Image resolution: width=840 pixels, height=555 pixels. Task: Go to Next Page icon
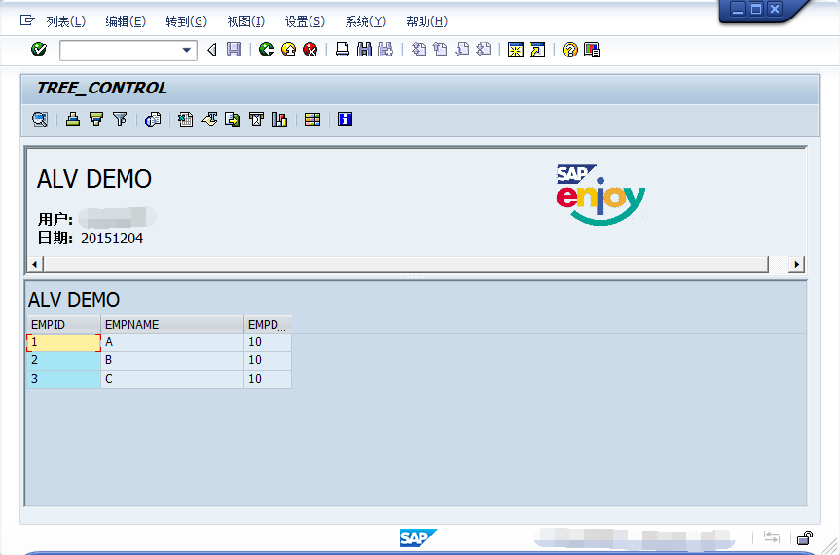[x=461, y=50]
